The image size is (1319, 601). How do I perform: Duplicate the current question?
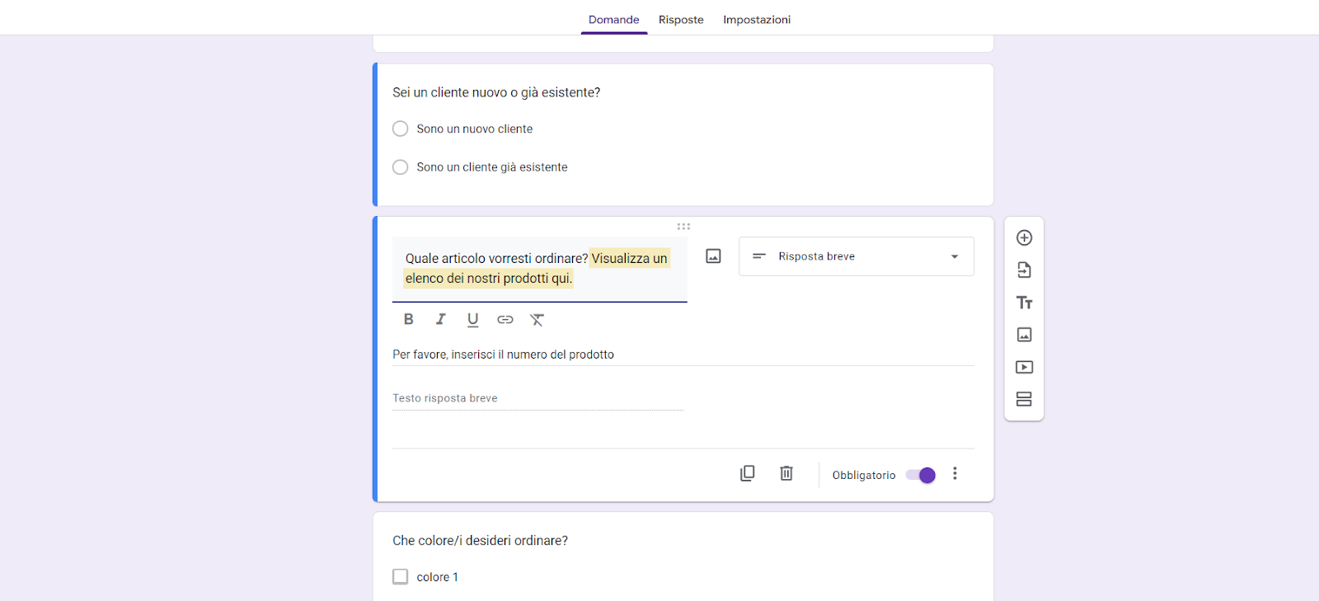pos(747,473)
